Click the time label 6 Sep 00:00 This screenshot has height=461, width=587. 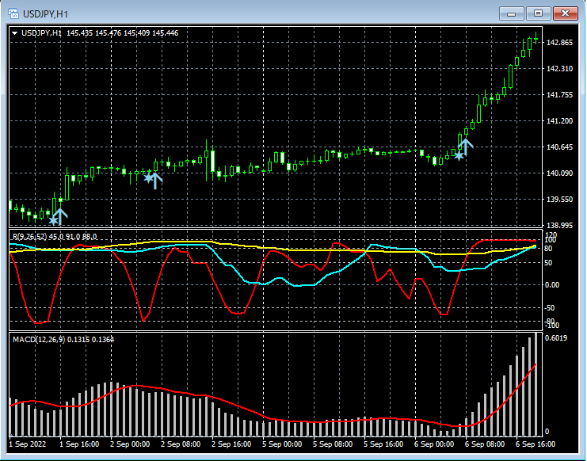pyautogui.click(x=434, y=444)
